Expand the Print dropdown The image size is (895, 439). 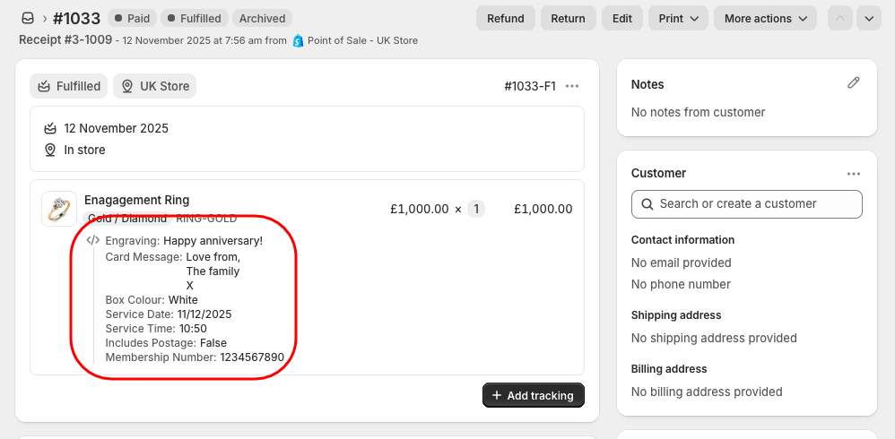point(678,18)
